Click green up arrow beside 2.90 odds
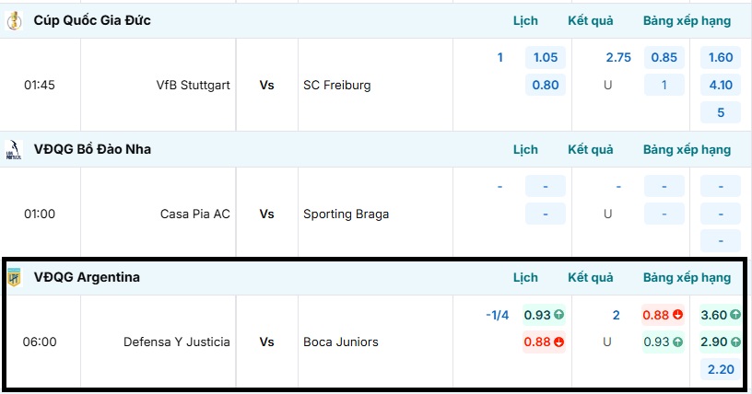 pos(735,342)
